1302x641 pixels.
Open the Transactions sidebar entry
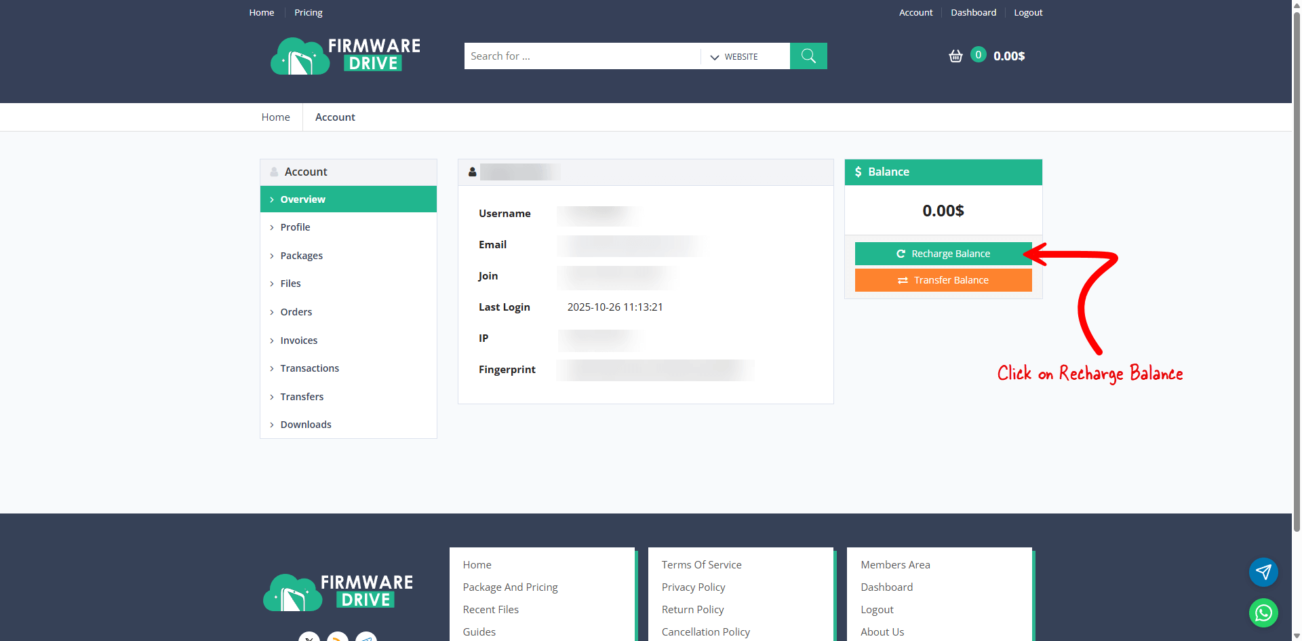click(x=309, y=368)
